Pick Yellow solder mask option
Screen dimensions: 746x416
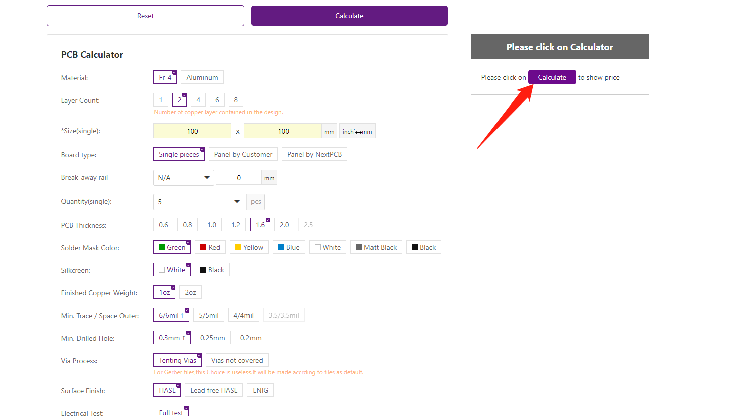coord(249,247)
